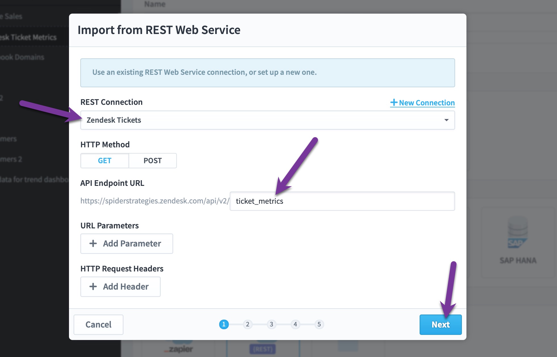Viewport: 557px width, 357px height.
Task: Select the GET HTTP method
Action: (105, 161)
